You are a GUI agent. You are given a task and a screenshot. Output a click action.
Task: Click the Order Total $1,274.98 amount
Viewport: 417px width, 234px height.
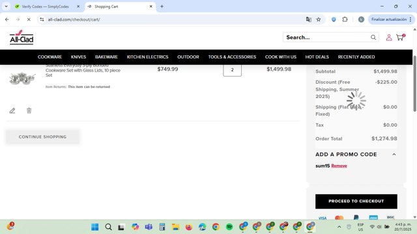pyautogui.click(x=384, y=138)
